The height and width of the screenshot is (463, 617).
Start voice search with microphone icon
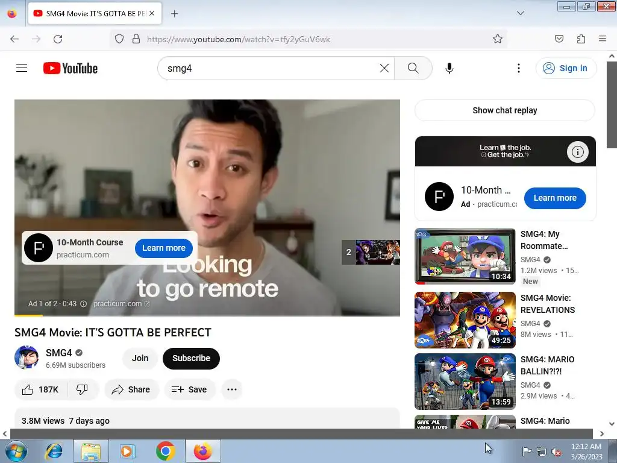[x=449, y=68]
